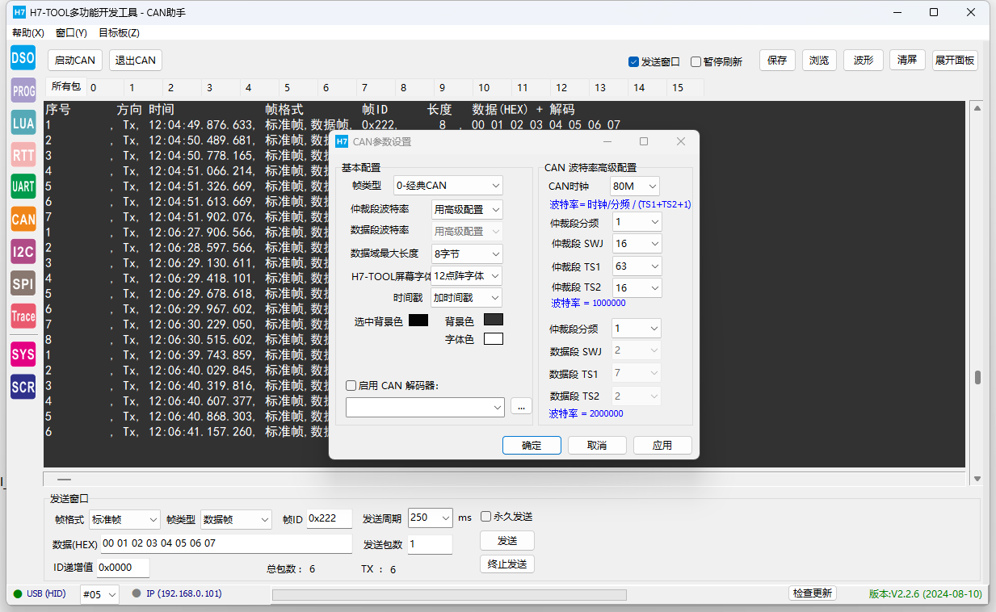Confirm the dialog with 确定
996x612 pixels.
tap(532, 446)
